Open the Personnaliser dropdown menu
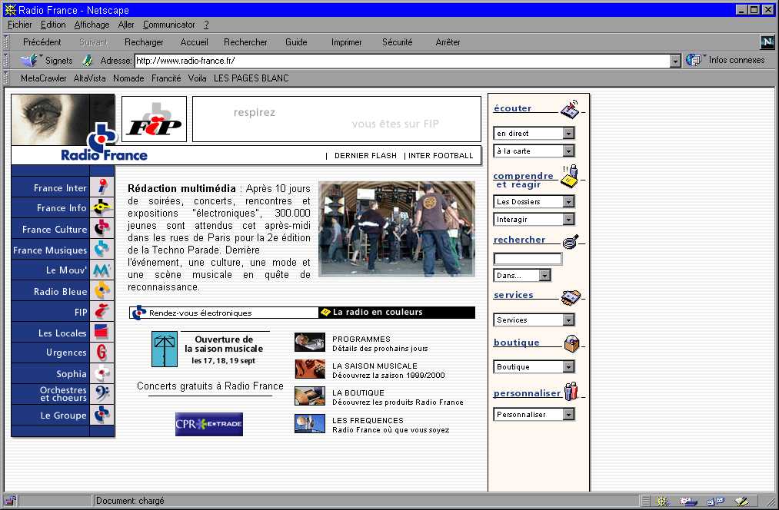This screenshot has height=510, width=779. 568,415
